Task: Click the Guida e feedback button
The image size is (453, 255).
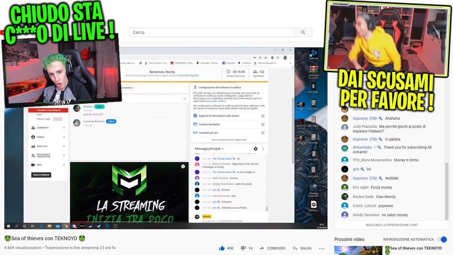Action: coord(41,175)
